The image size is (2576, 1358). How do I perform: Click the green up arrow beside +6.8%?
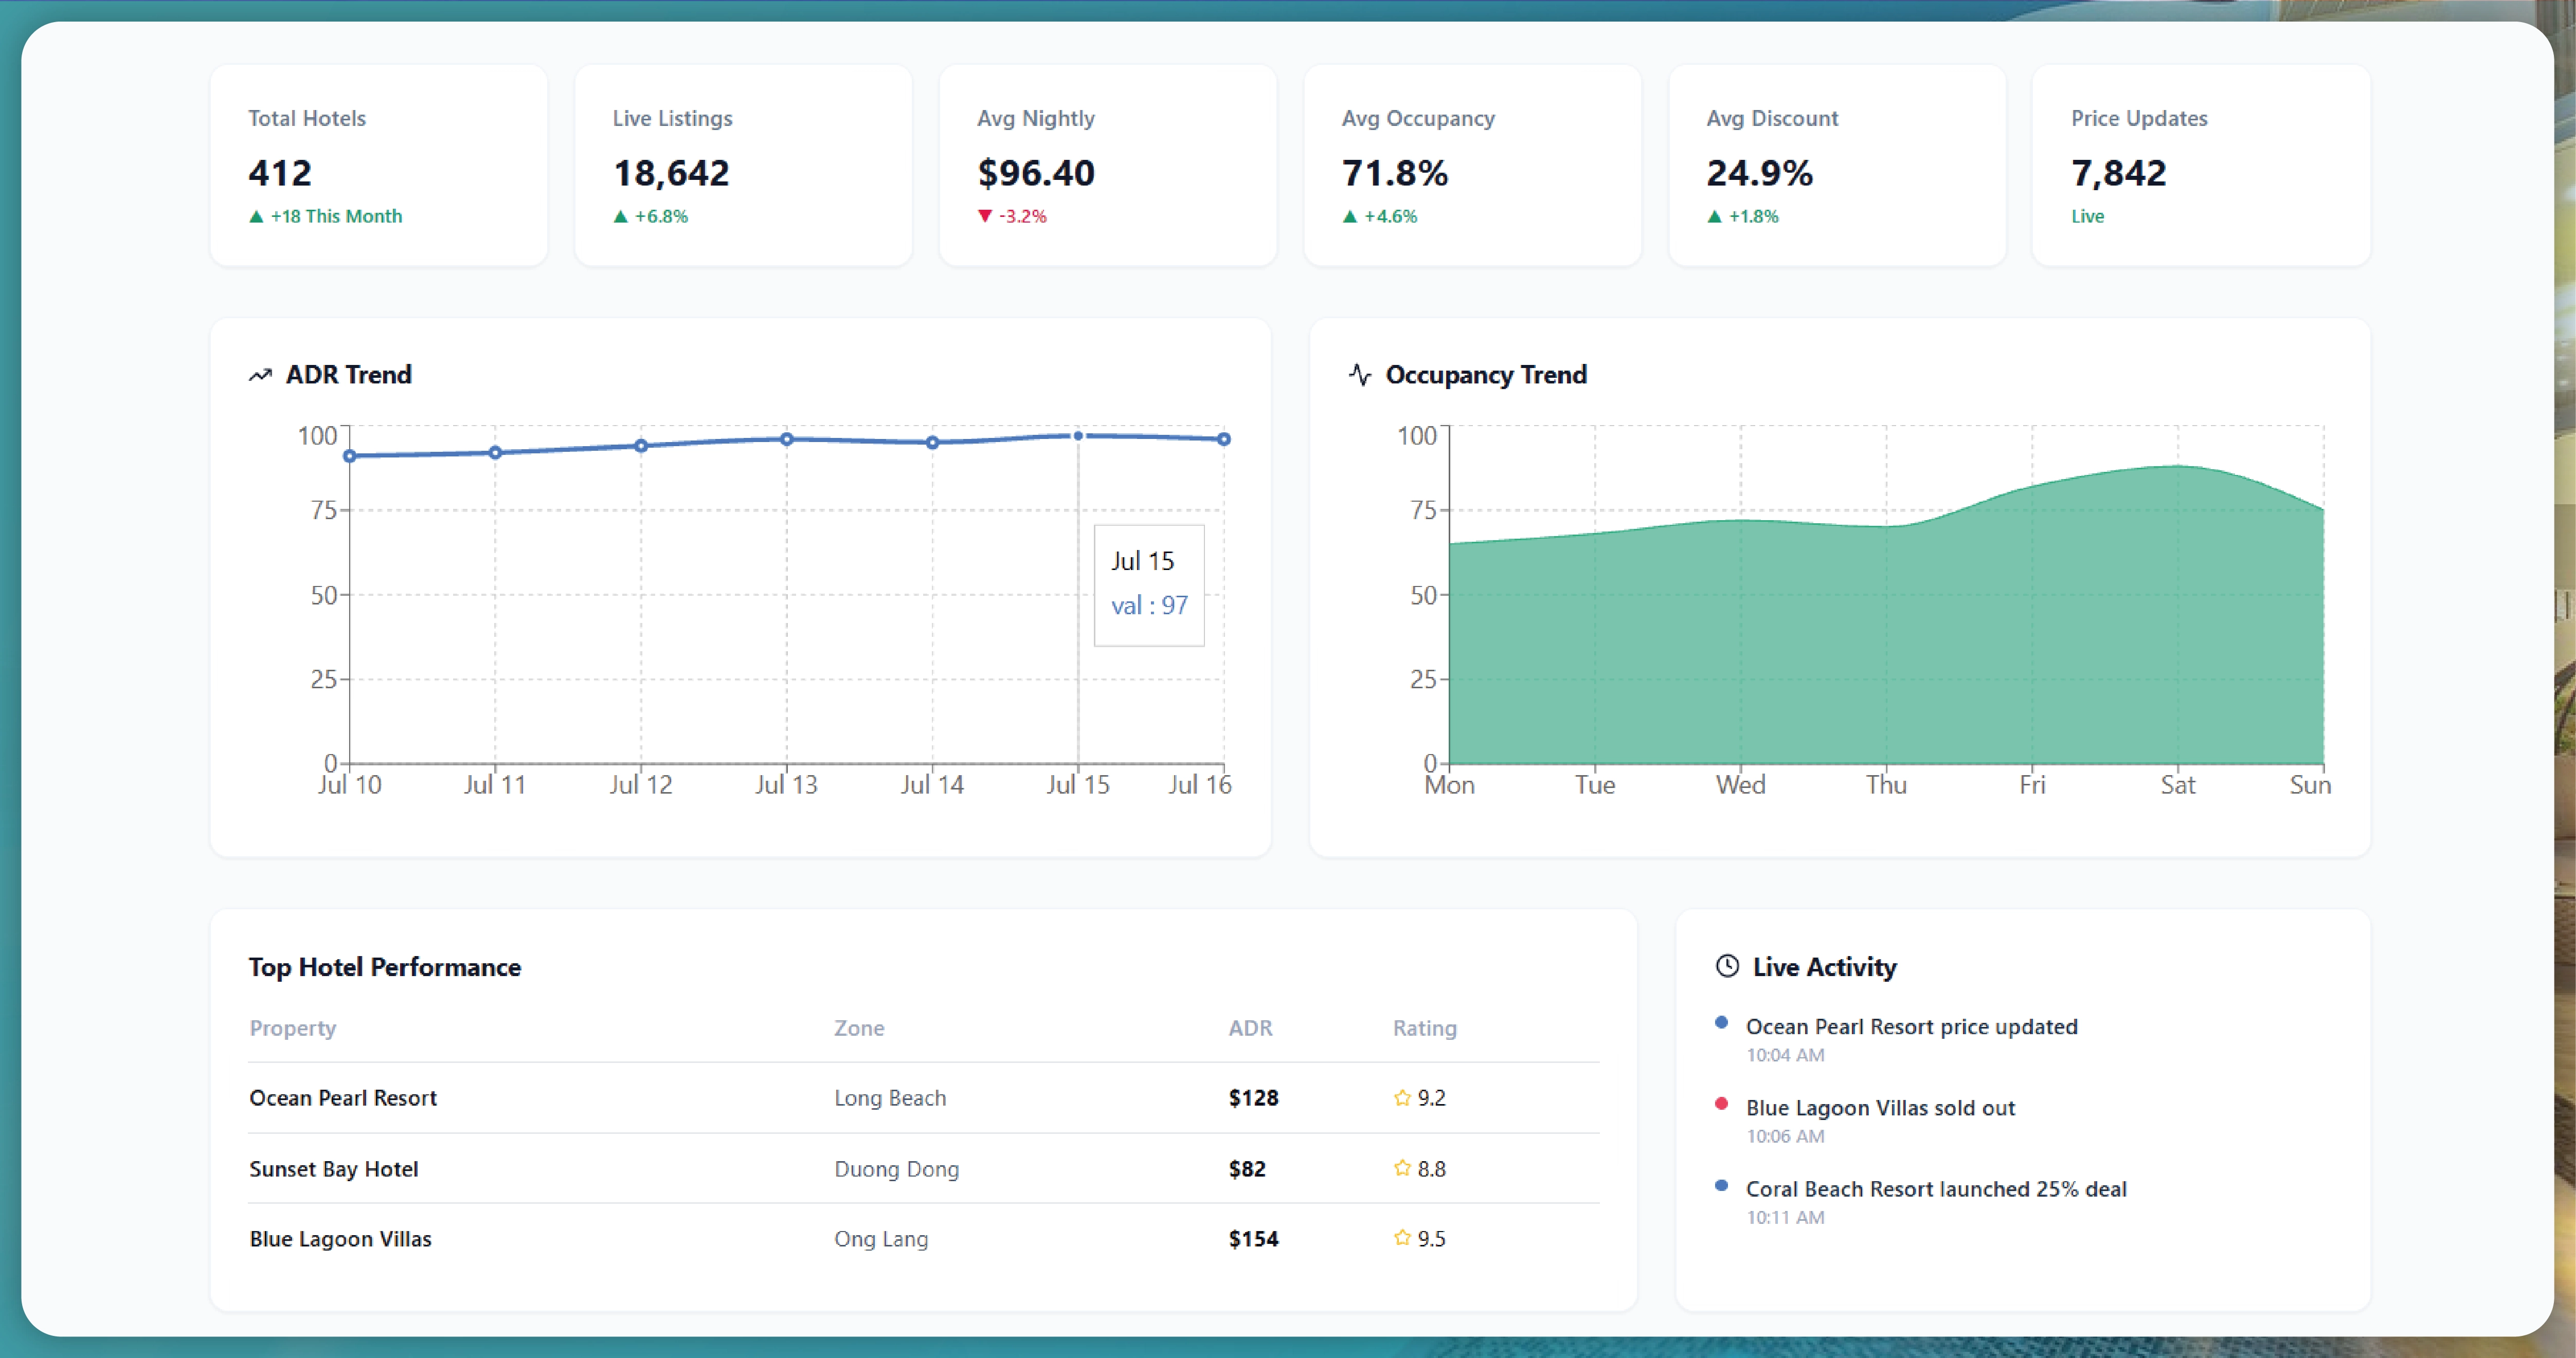(620, 216)
